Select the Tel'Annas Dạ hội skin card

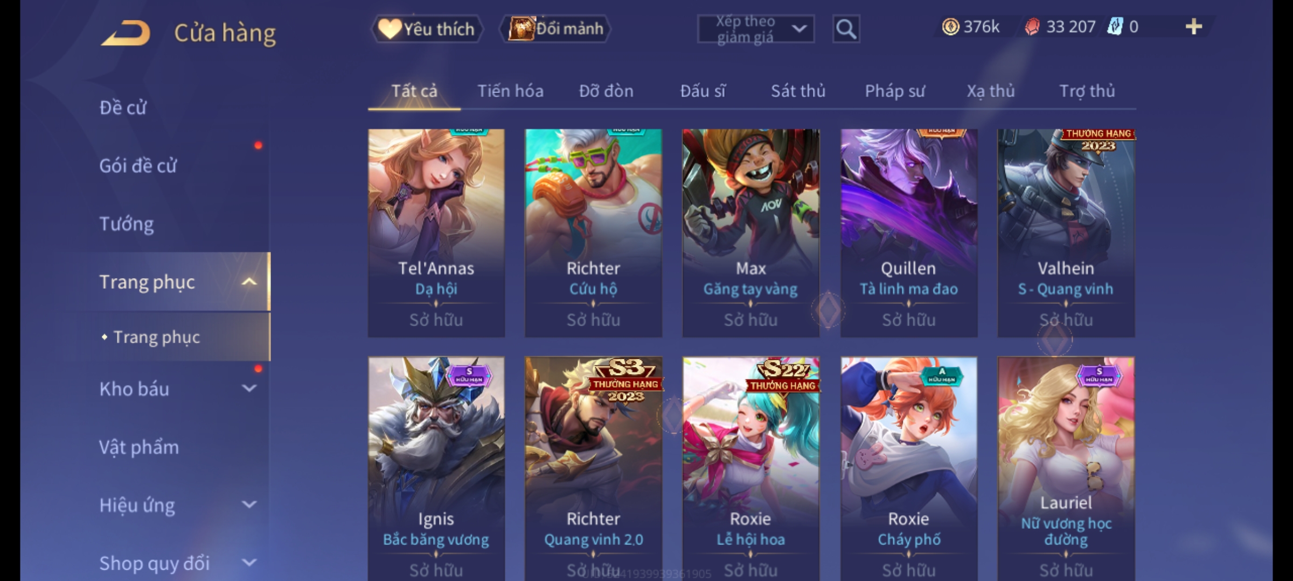point(436,233)
